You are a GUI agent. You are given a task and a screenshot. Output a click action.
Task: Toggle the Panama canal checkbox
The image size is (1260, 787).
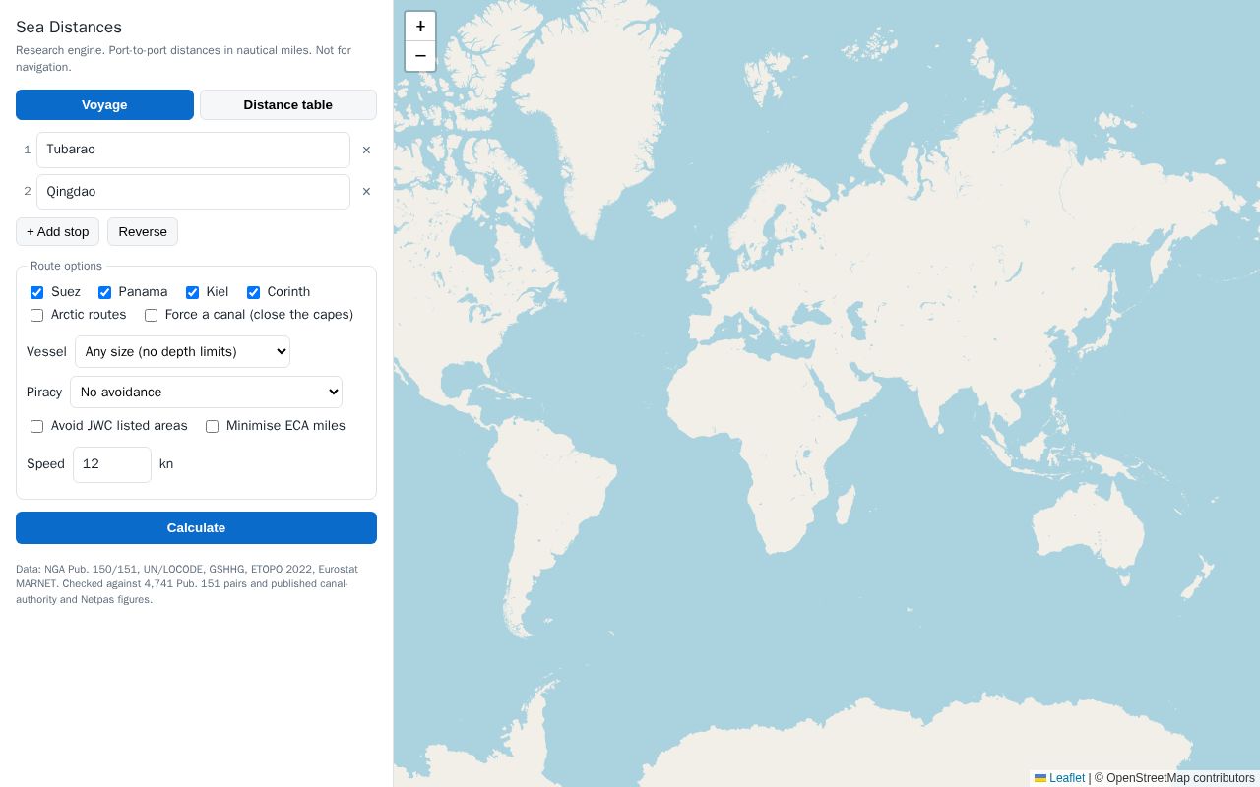[x=104, y=292]
